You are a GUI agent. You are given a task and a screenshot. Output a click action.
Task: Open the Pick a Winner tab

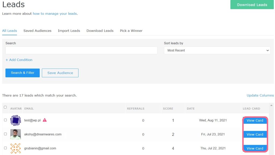tap(131, 31)
